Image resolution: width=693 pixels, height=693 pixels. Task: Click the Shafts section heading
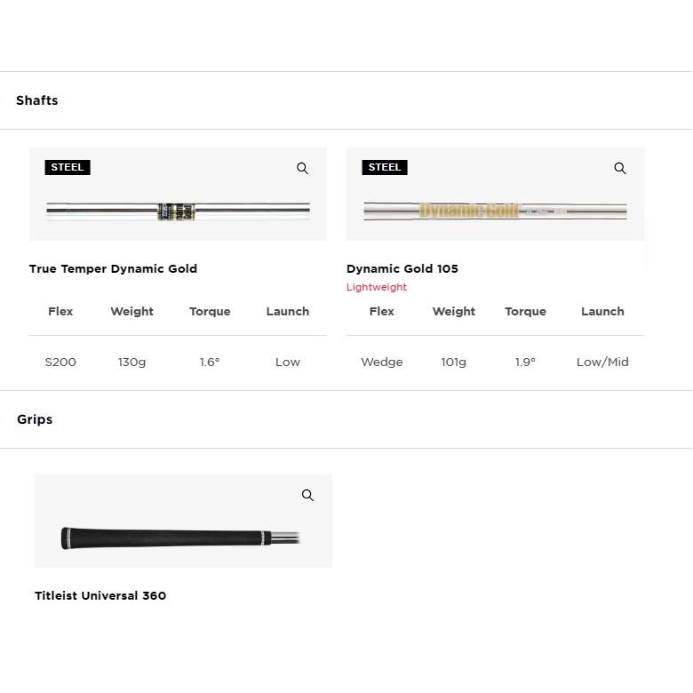pos(37,100)
